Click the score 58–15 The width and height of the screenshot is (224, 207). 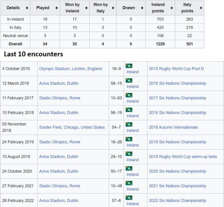[116, 83]
